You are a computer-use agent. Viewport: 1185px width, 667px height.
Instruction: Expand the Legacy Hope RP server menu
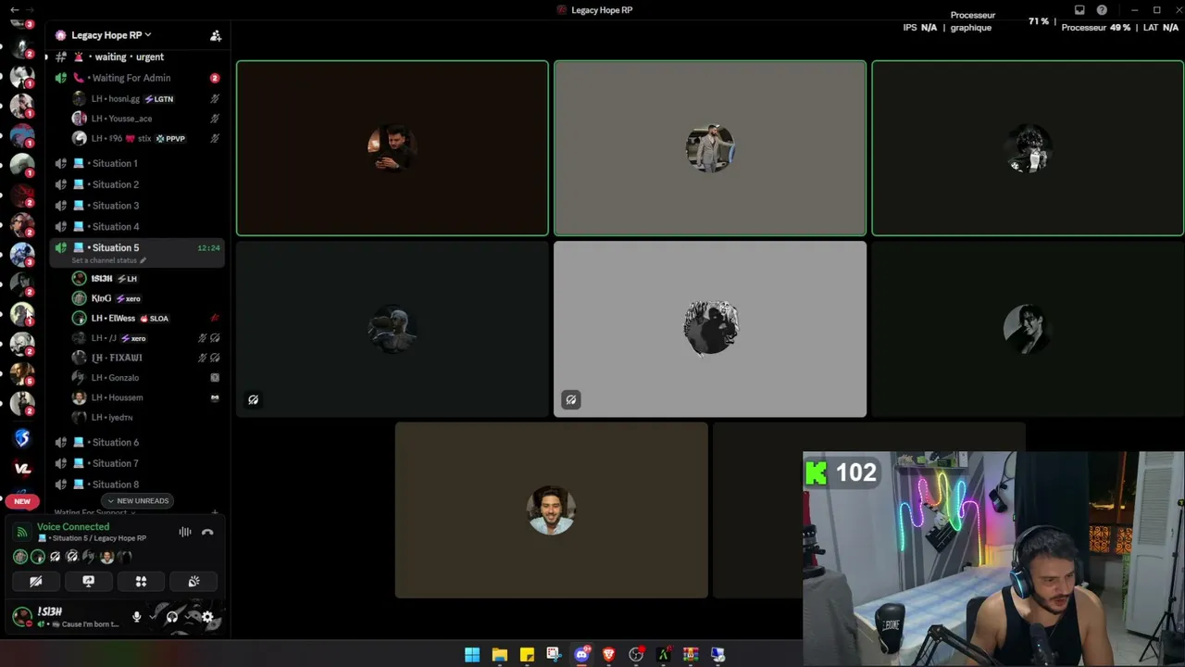tap(111, 35)
